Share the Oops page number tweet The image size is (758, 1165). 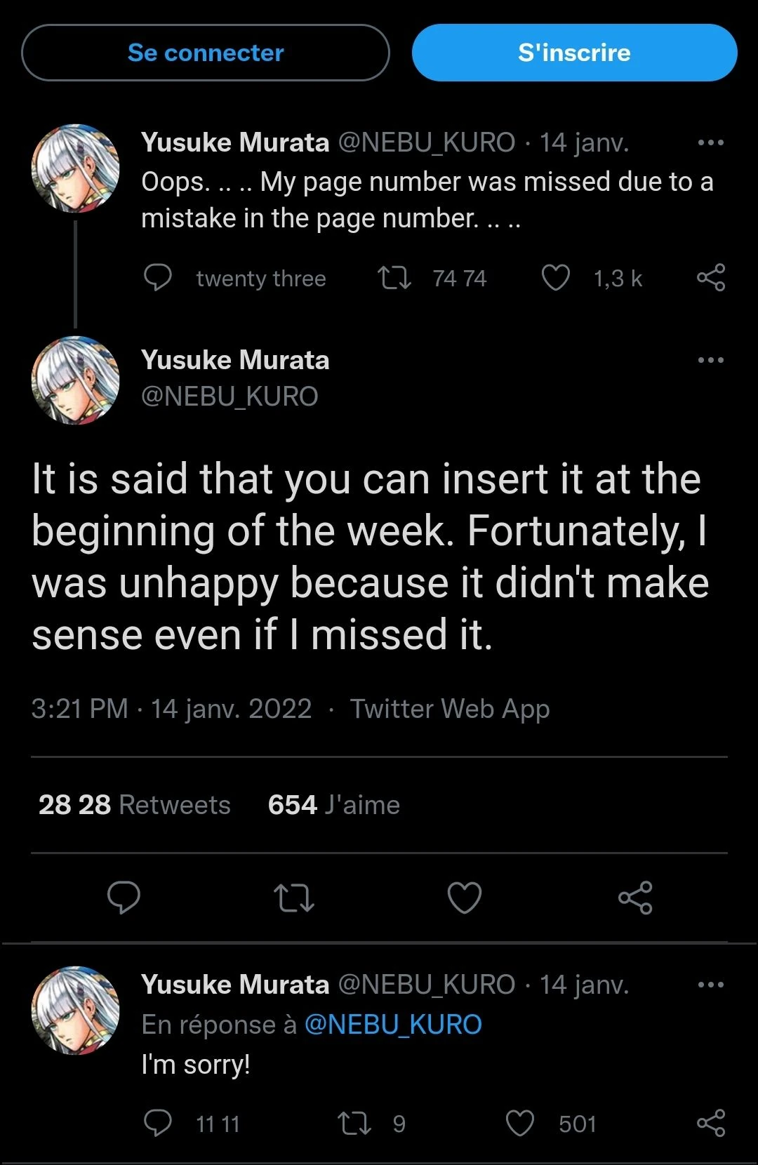[x=710, y=278]
